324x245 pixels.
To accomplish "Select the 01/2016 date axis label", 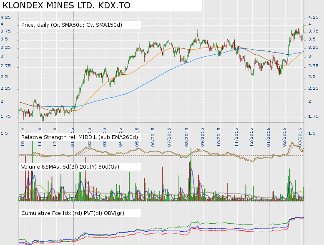I will 268,137.
